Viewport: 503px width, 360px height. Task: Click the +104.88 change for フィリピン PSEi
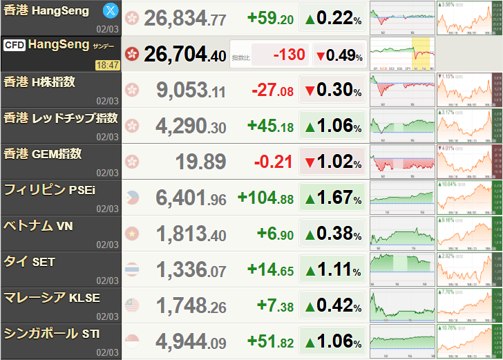265,198
